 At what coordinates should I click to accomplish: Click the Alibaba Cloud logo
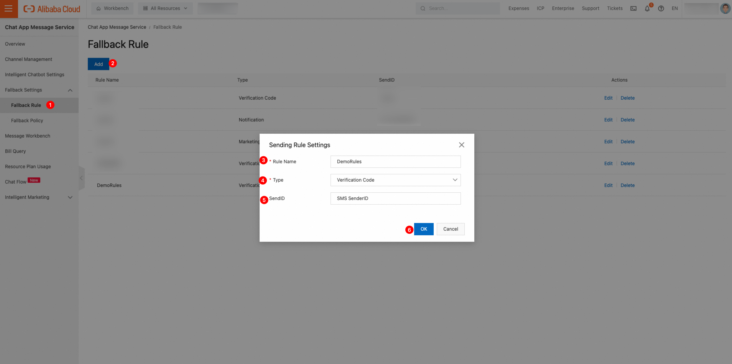click(x=52, y=9)
